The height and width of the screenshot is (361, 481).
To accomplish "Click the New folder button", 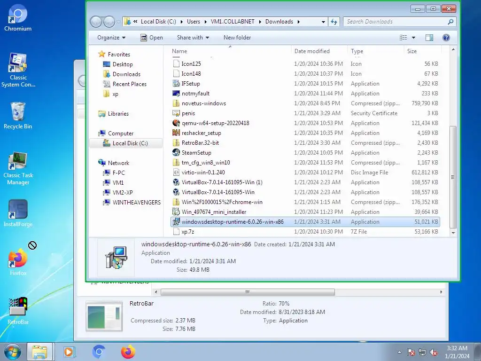I will (x=237, y=38).
